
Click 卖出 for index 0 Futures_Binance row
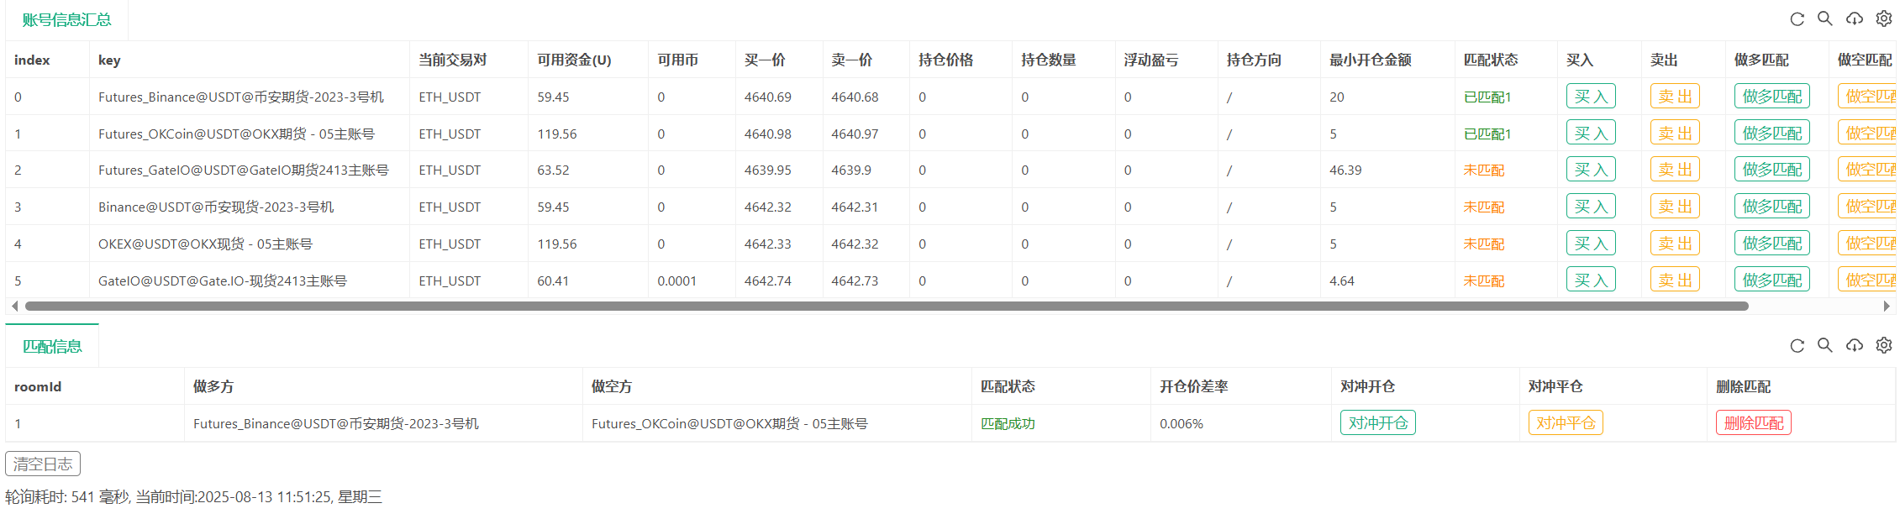1675,97
